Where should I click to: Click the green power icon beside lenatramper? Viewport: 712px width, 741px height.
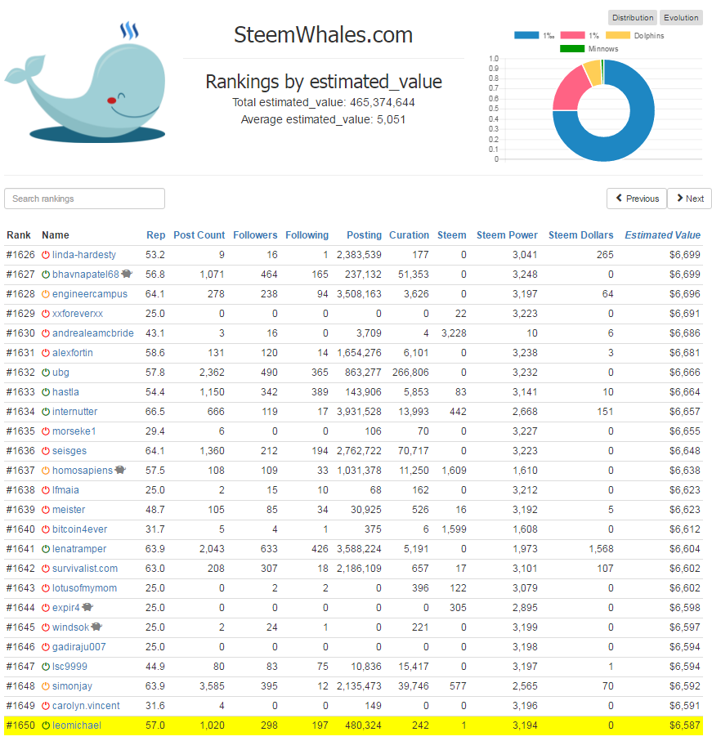(x=46, y=549)
